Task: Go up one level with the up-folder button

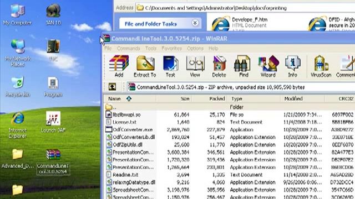Action: click(112, 87)
